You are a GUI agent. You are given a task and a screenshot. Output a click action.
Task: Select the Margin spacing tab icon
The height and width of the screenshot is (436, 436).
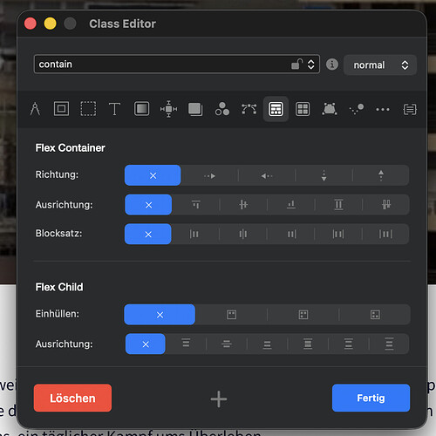click(168, 109)
